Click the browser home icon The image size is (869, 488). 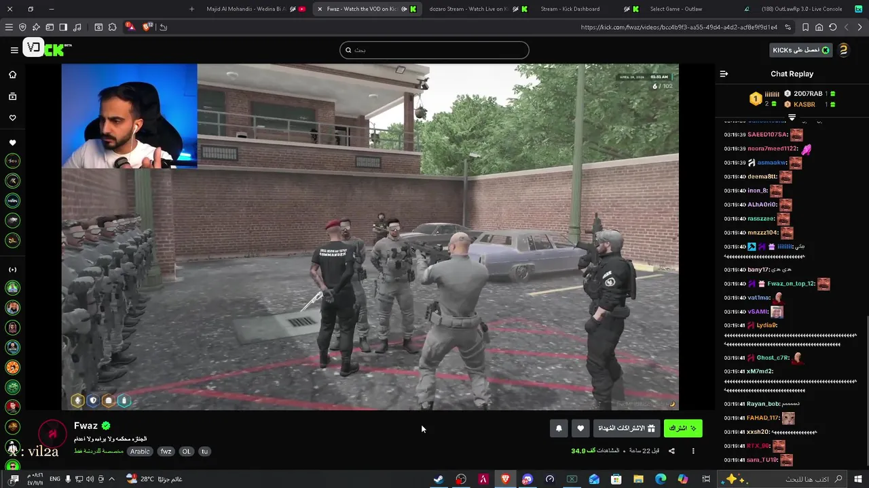pos(819,27)
